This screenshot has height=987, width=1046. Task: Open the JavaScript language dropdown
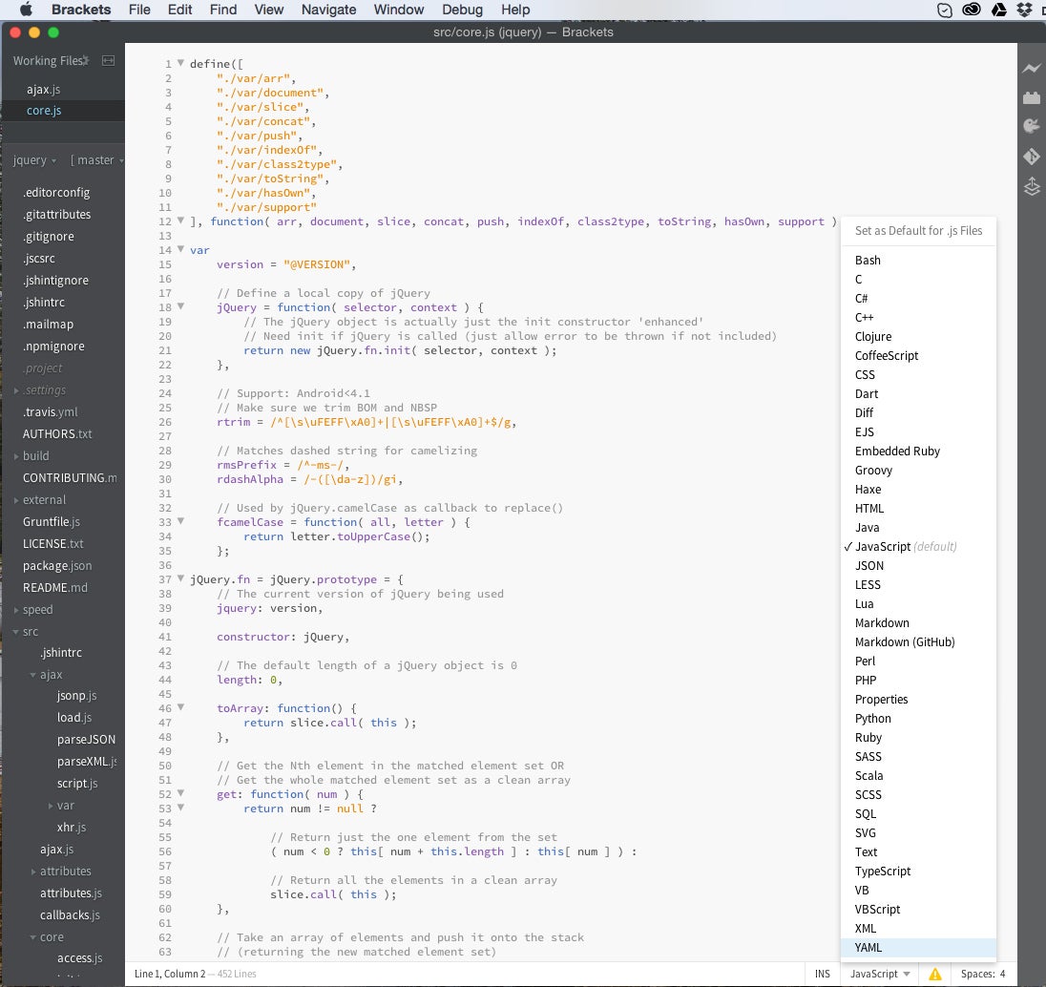click(880, 974)
